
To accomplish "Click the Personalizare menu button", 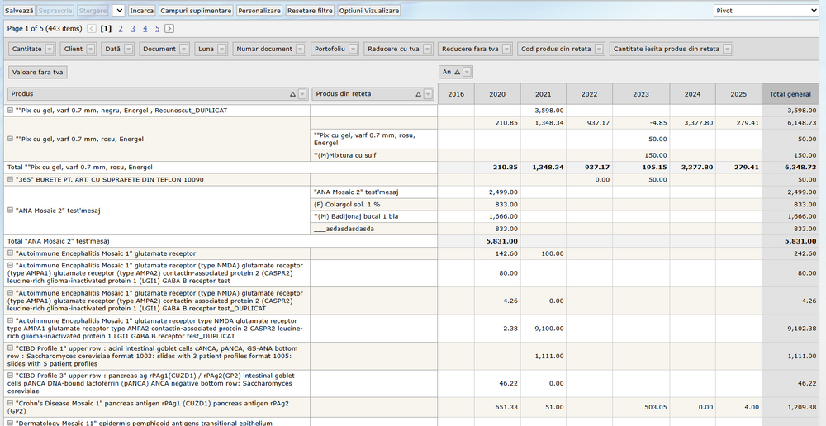I will coord(259,11).
